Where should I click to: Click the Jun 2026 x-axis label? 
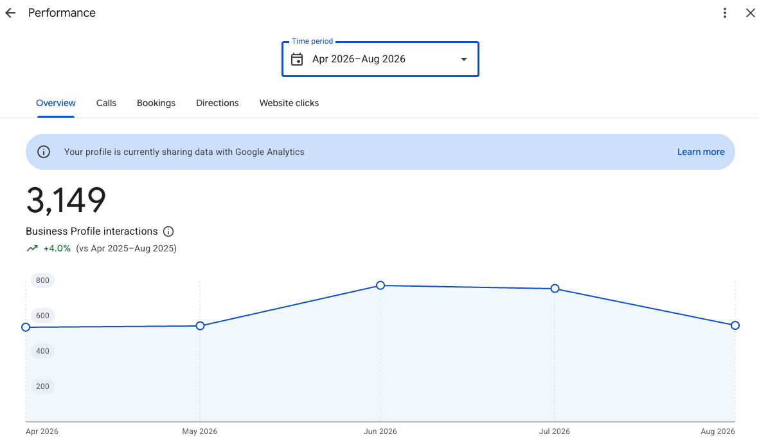pyautogui.click(x=380, y=431)
